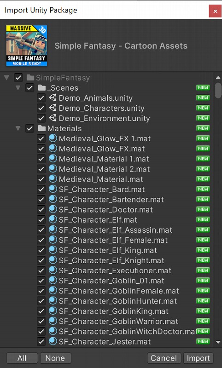The height and width of the screenshot is (368, 222).
Task: Click material icon of SF_Character_Jester.mat
Action: [53, 341]
